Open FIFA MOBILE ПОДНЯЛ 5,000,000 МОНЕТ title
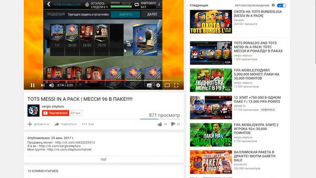This screenshot has width=316, height=178. [x=257, y=74]
